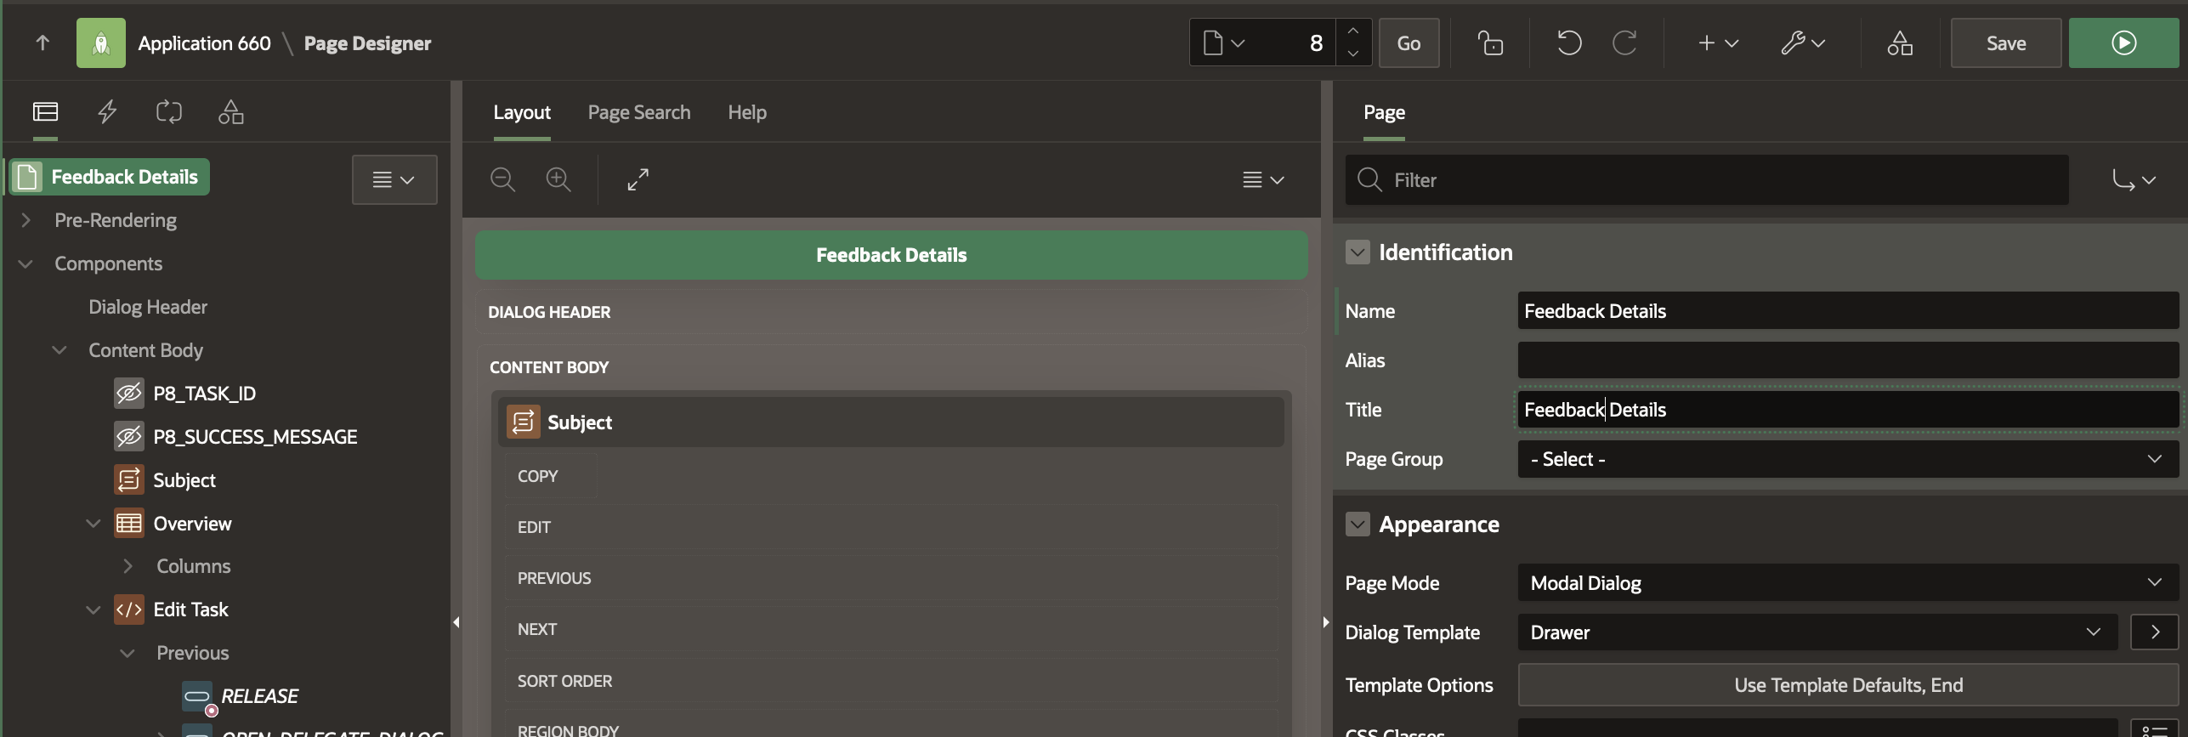Collapse the Appearance section
Viewport: 2188px width, 737px height.
1358,524
